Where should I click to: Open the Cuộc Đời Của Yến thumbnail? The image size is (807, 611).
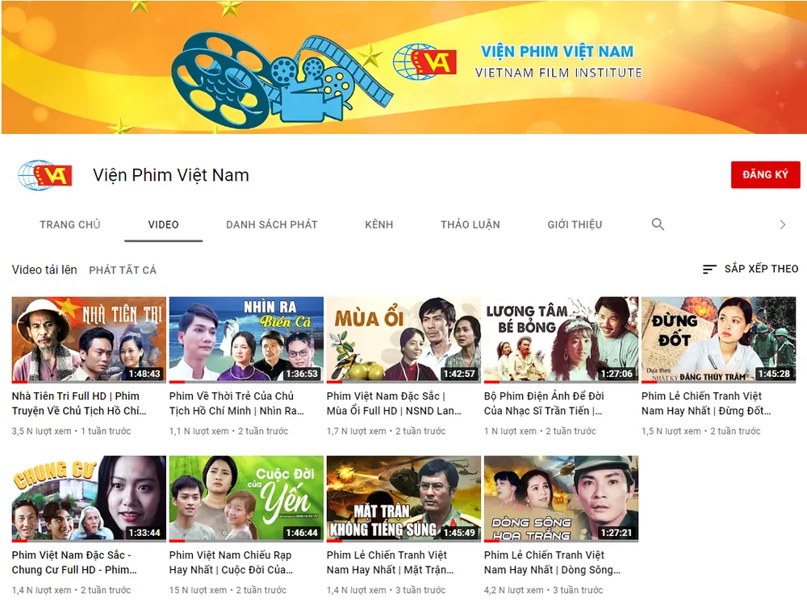click(244, 498)
